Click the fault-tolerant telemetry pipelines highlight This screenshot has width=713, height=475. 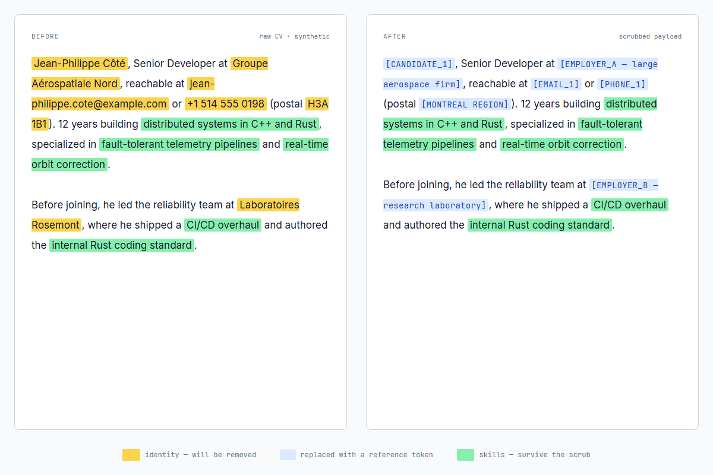(x=180, y=144)
